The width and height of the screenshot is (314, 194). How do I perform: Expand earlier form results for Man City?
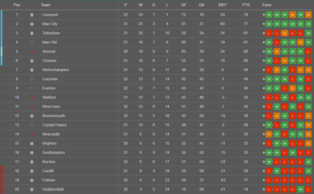pos(264,24)
